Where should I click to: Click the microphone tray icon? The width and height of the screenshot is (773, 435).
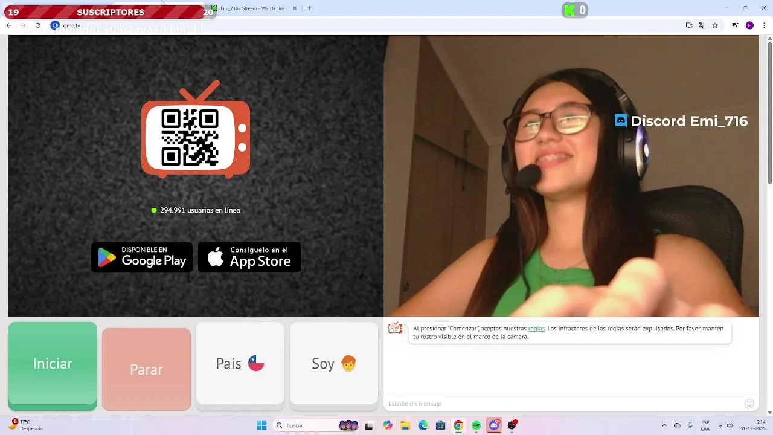click(690, 425)
